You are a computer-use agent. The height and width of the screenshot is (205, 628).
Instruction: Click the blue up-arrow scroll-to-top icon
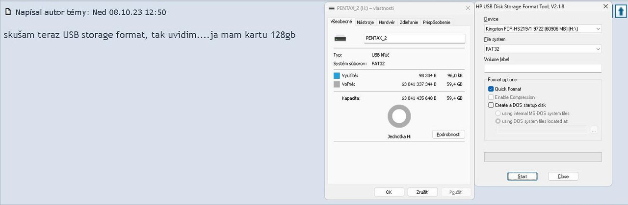pos(621,11)
